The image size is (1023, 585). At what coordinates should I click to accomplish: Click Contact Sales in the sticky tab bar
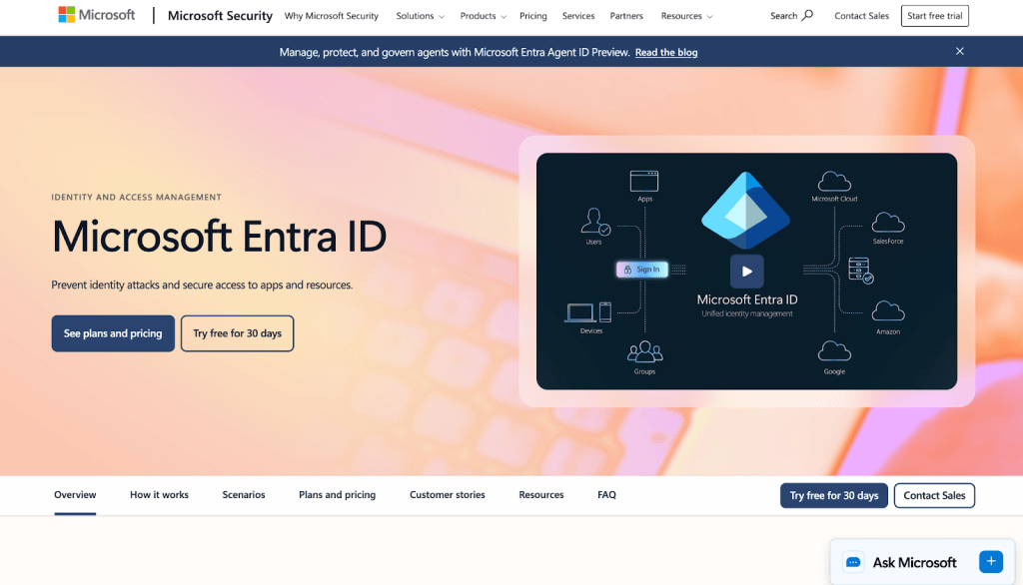[934, 496]
